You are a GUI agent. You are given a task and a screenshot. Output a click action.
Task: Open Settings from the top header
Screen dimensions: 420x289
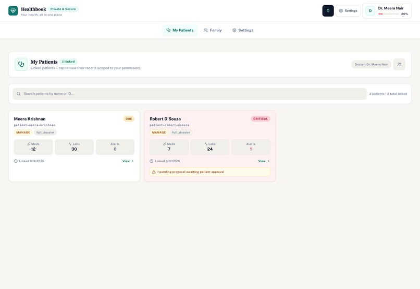coord(348,11)
